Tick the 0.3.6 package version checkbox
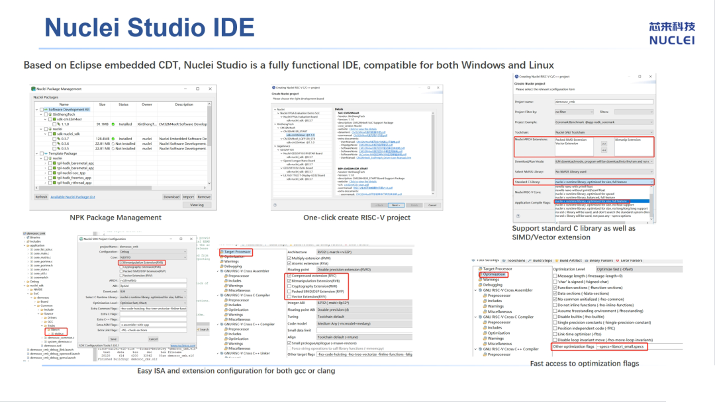 54,143
